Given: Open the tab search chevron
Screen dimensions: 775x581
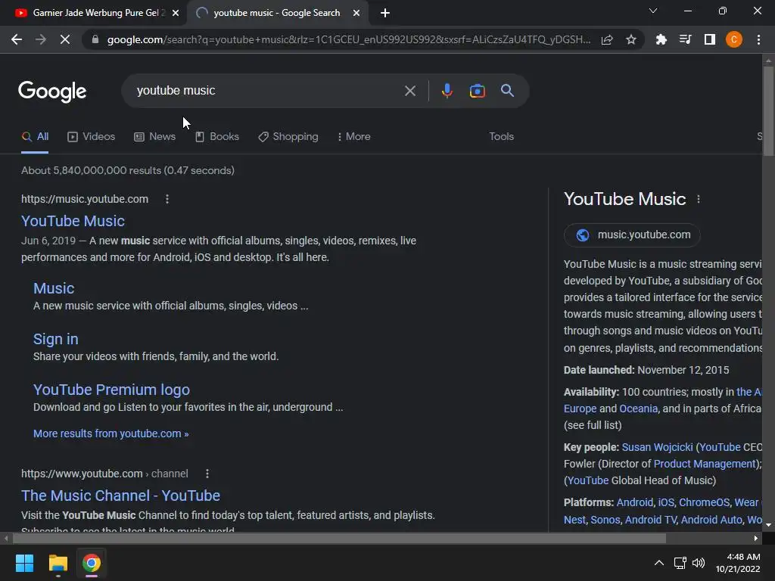Looking at the screenshot, I should tap(653, 11).
